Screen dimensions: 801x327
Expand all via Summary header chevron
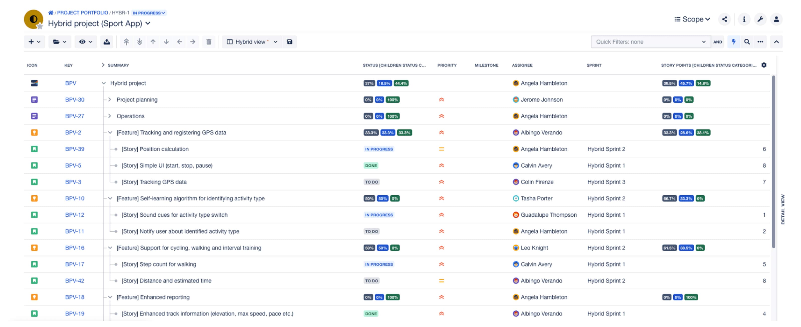pos(103,65)
